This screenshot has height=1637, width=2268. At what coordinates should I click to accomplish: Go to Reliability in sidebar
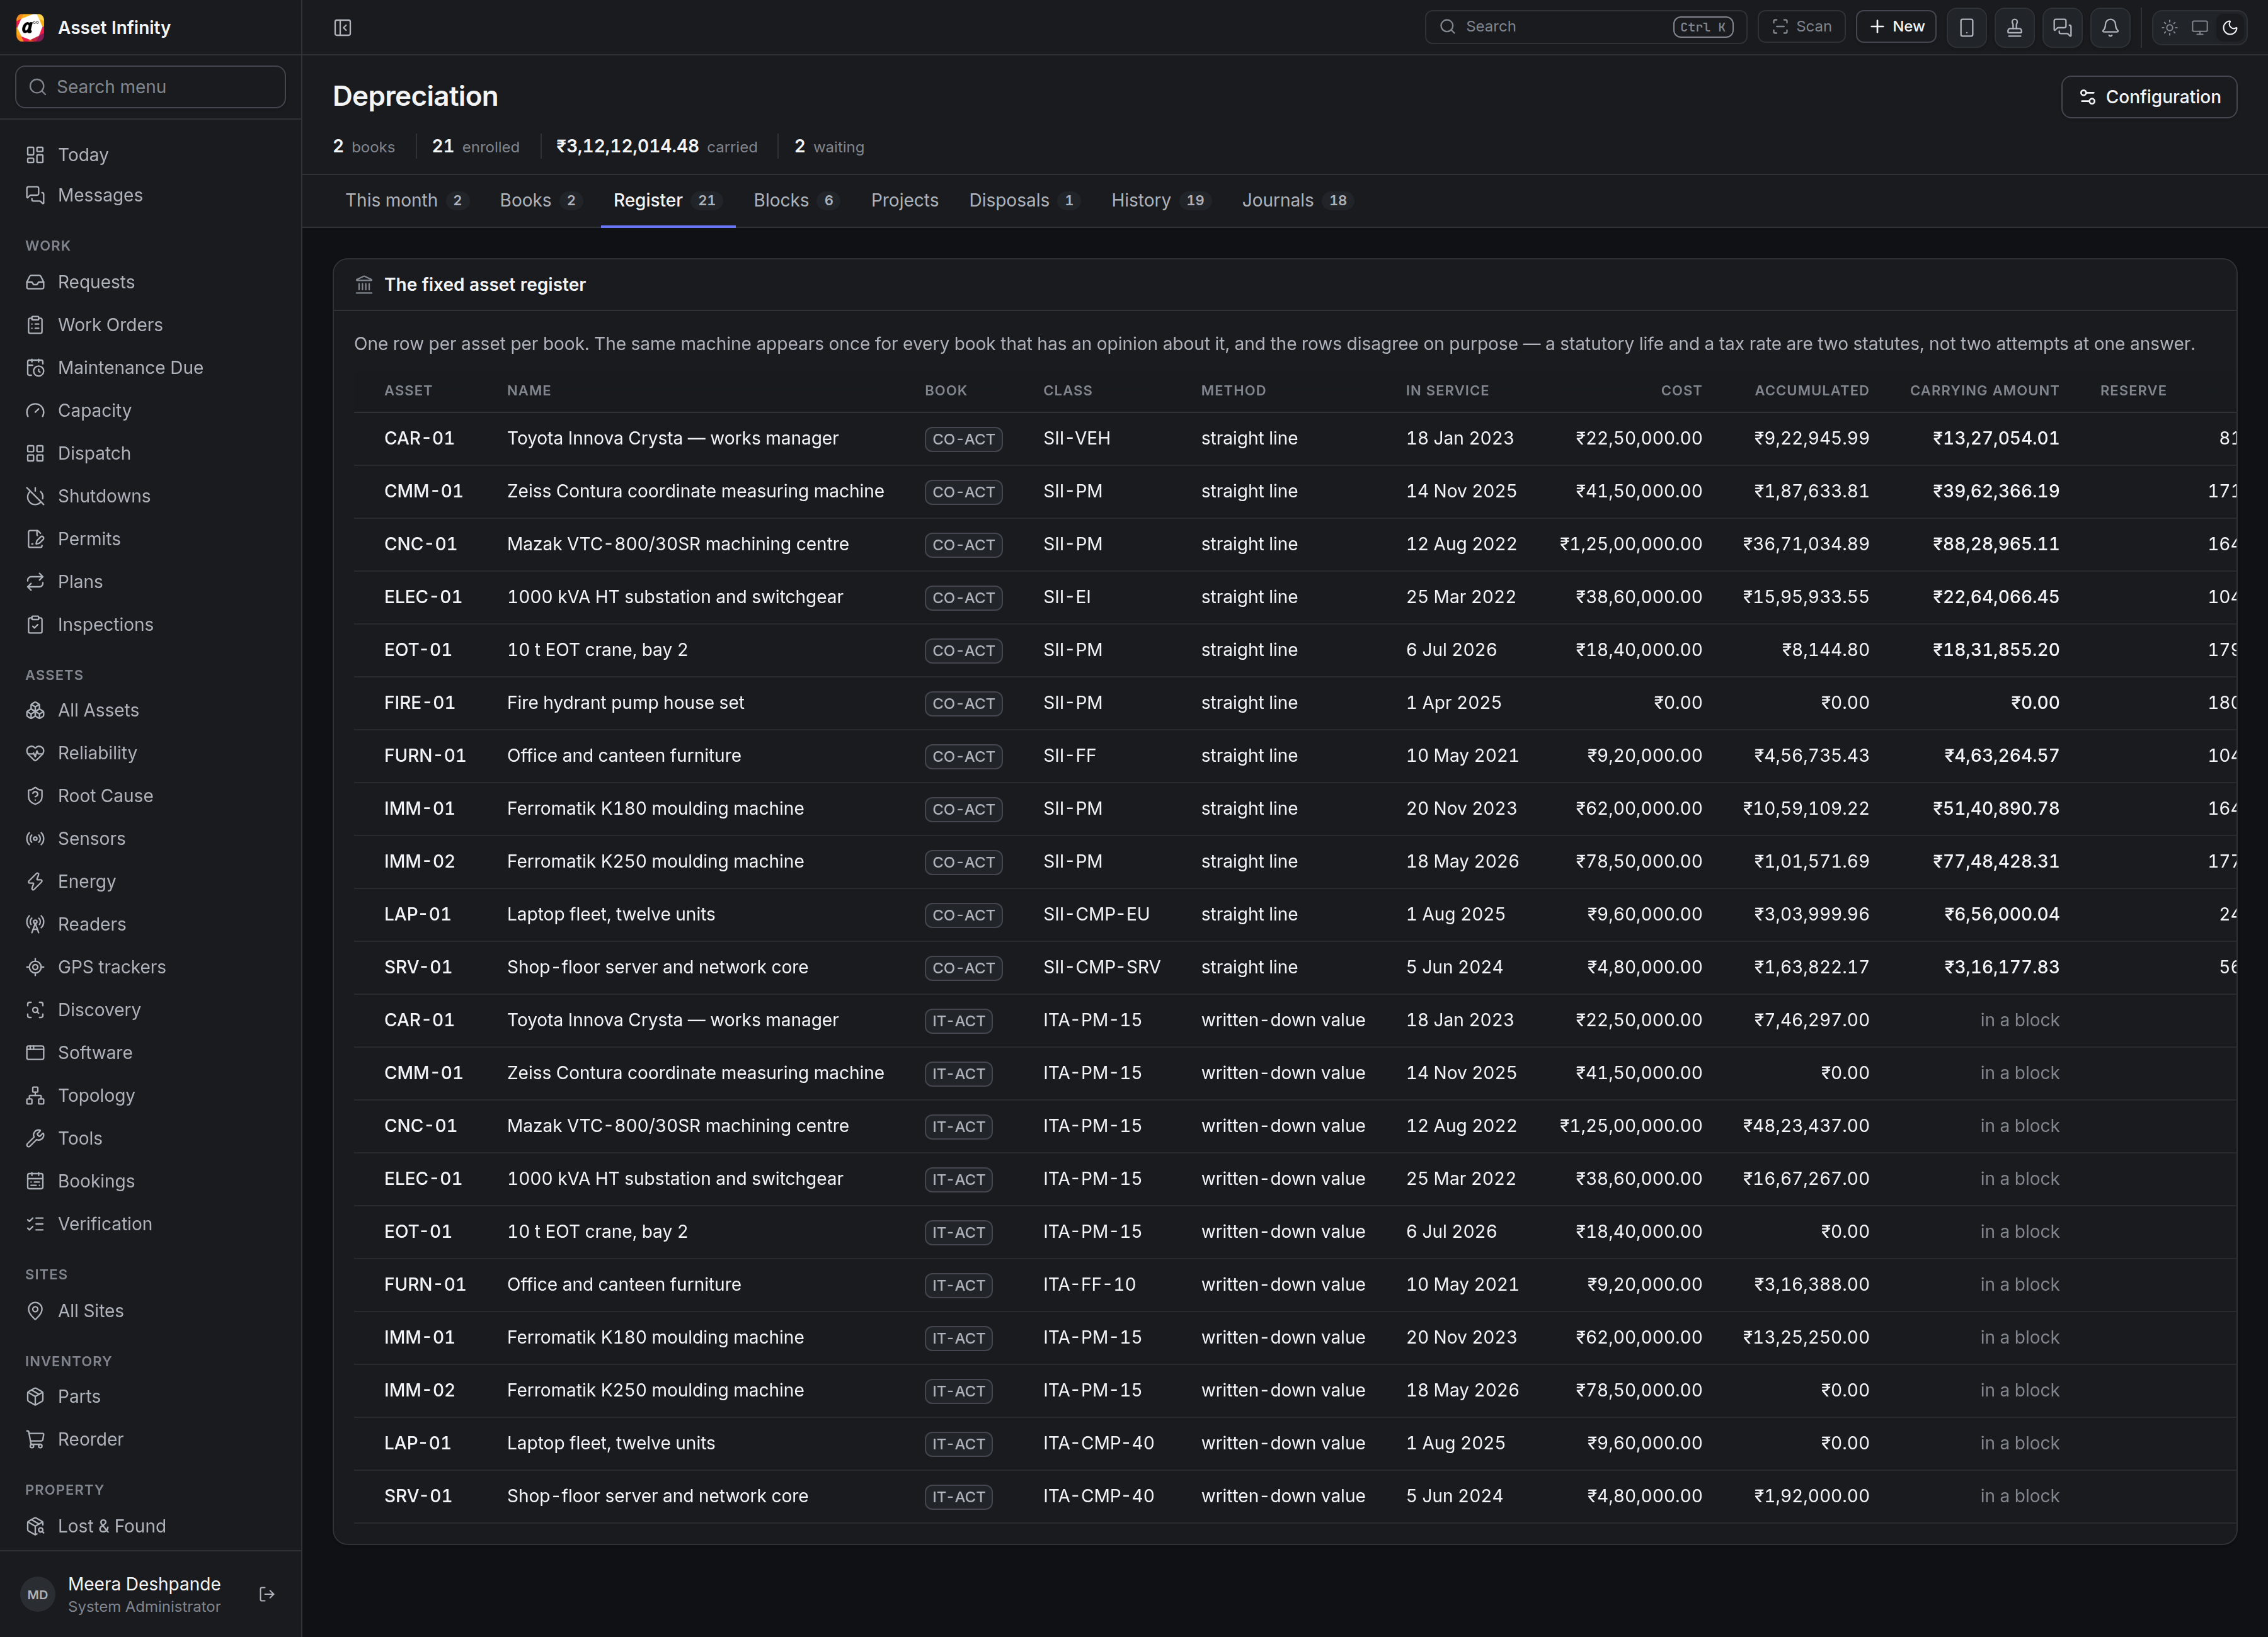[x=151, y=752]
